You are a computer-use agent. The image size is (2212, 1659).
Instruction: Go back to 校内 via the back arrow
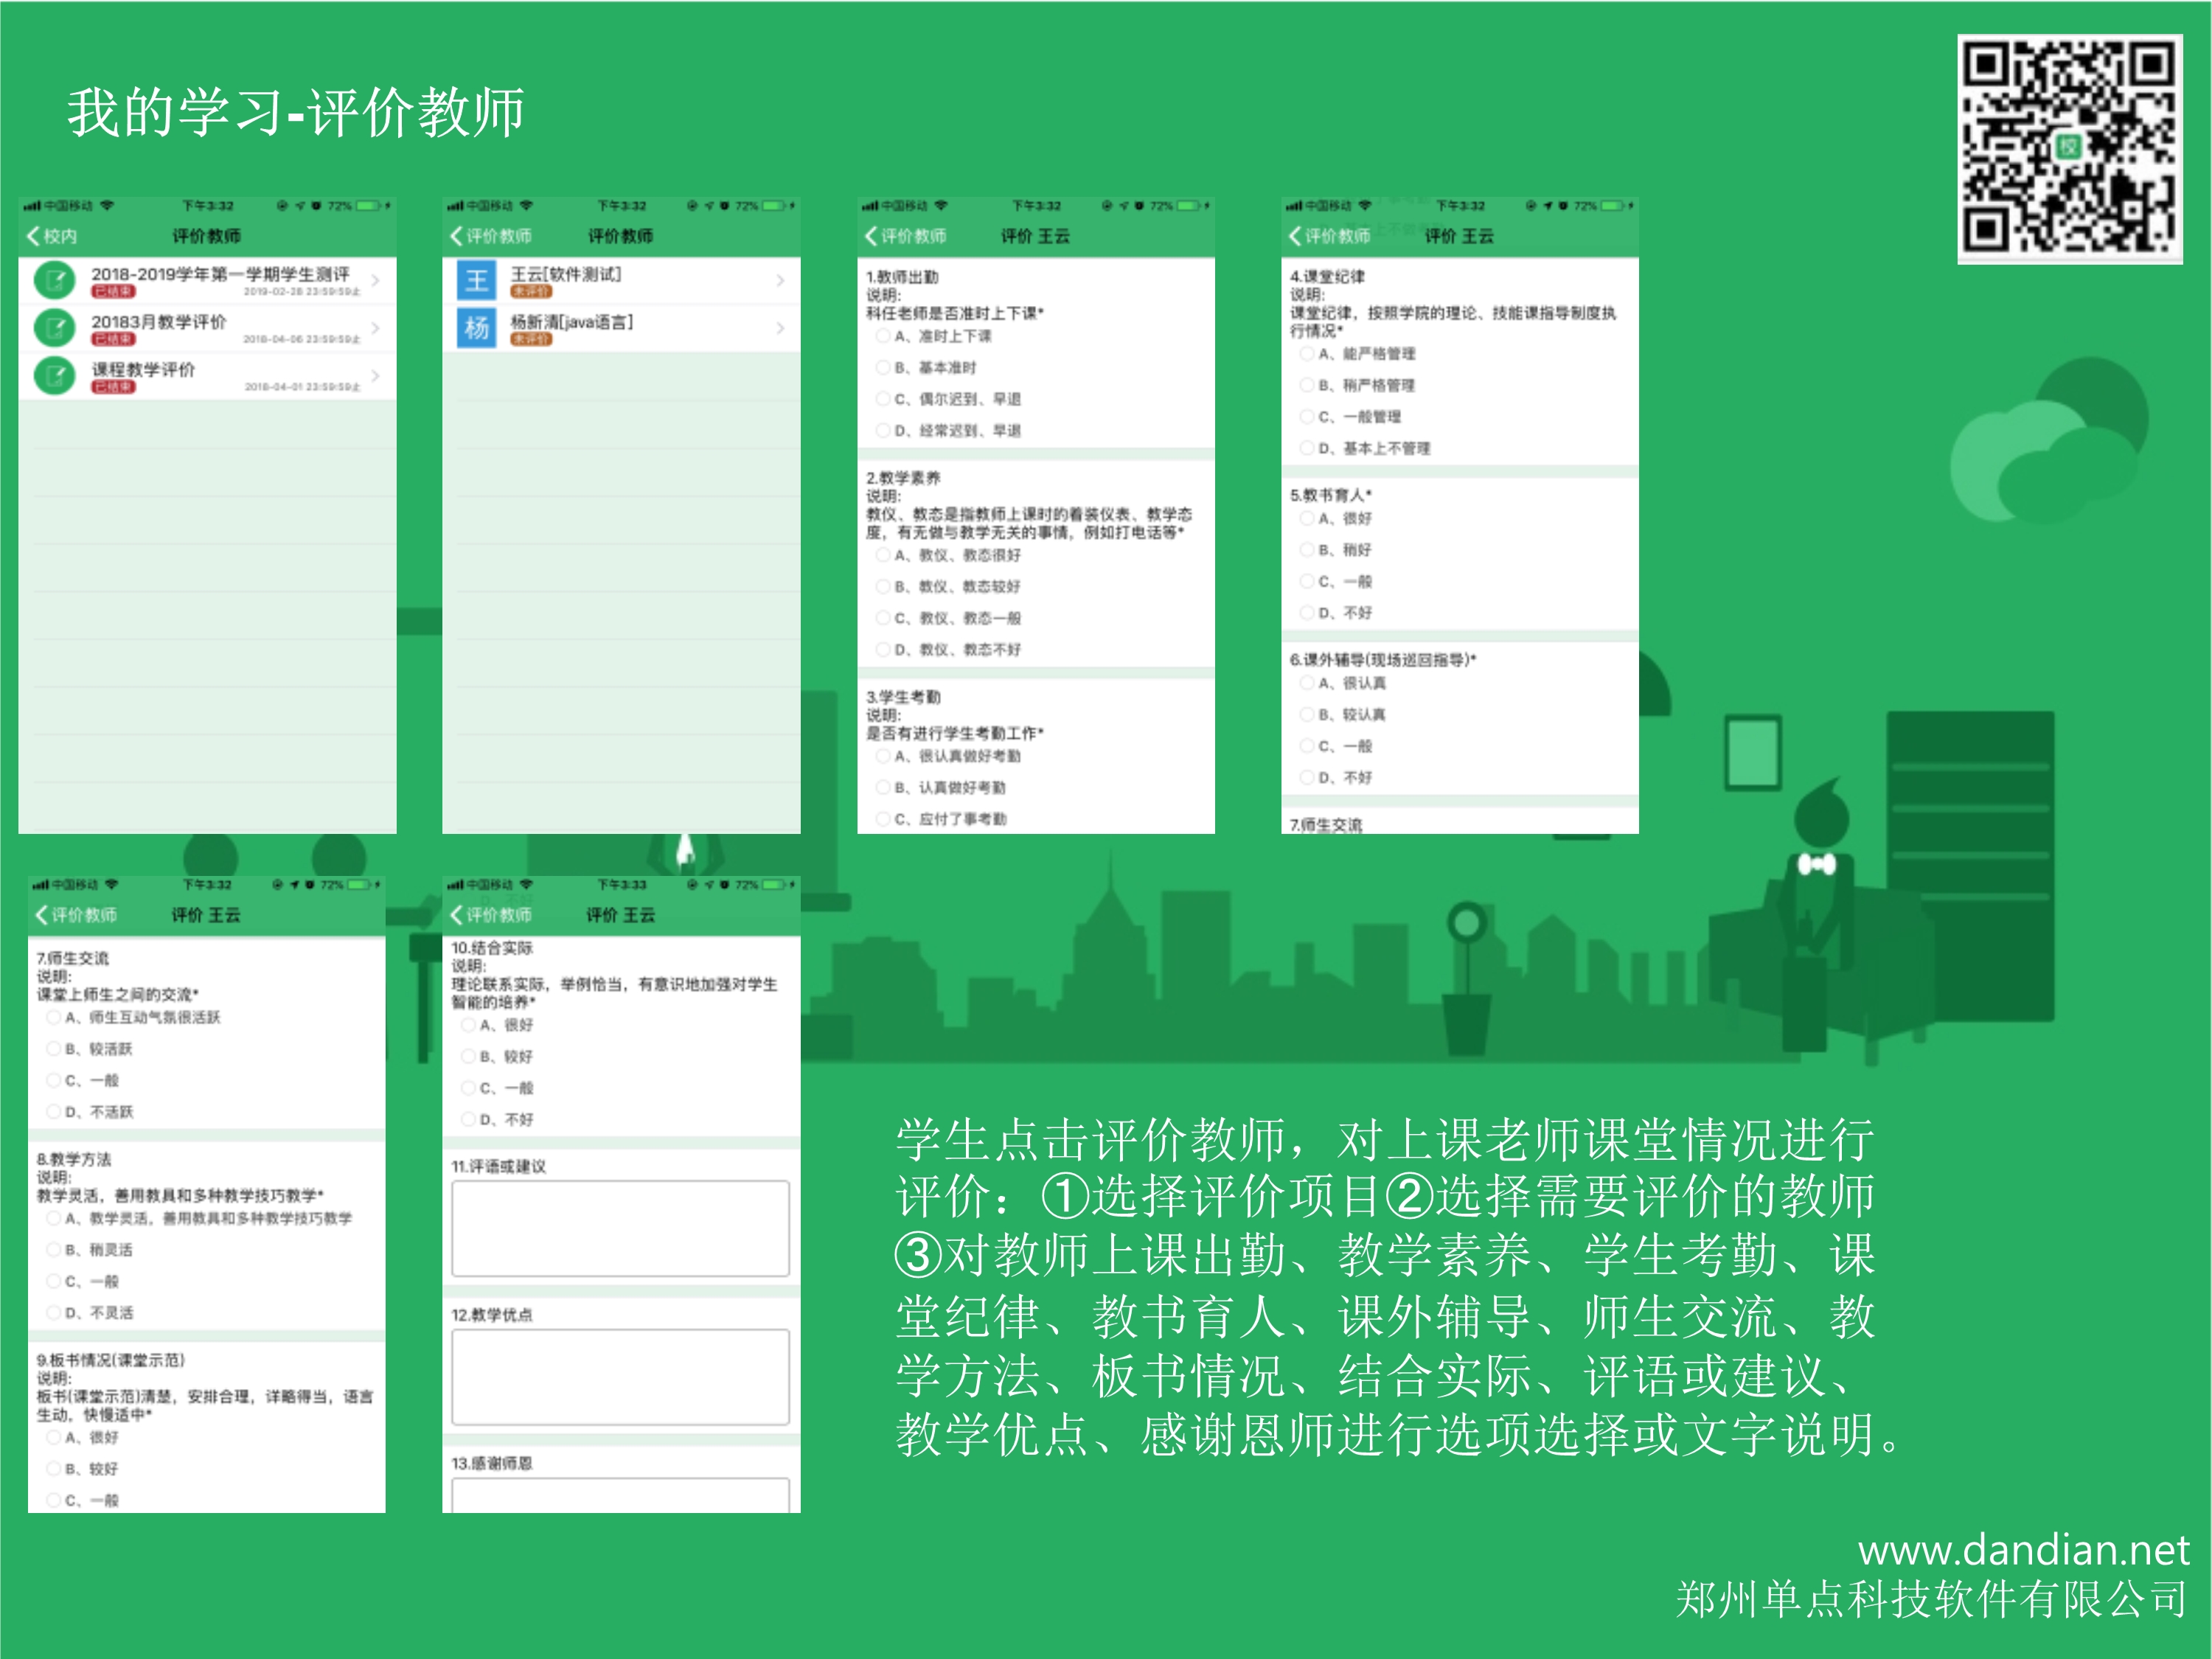tap(52, 236)
